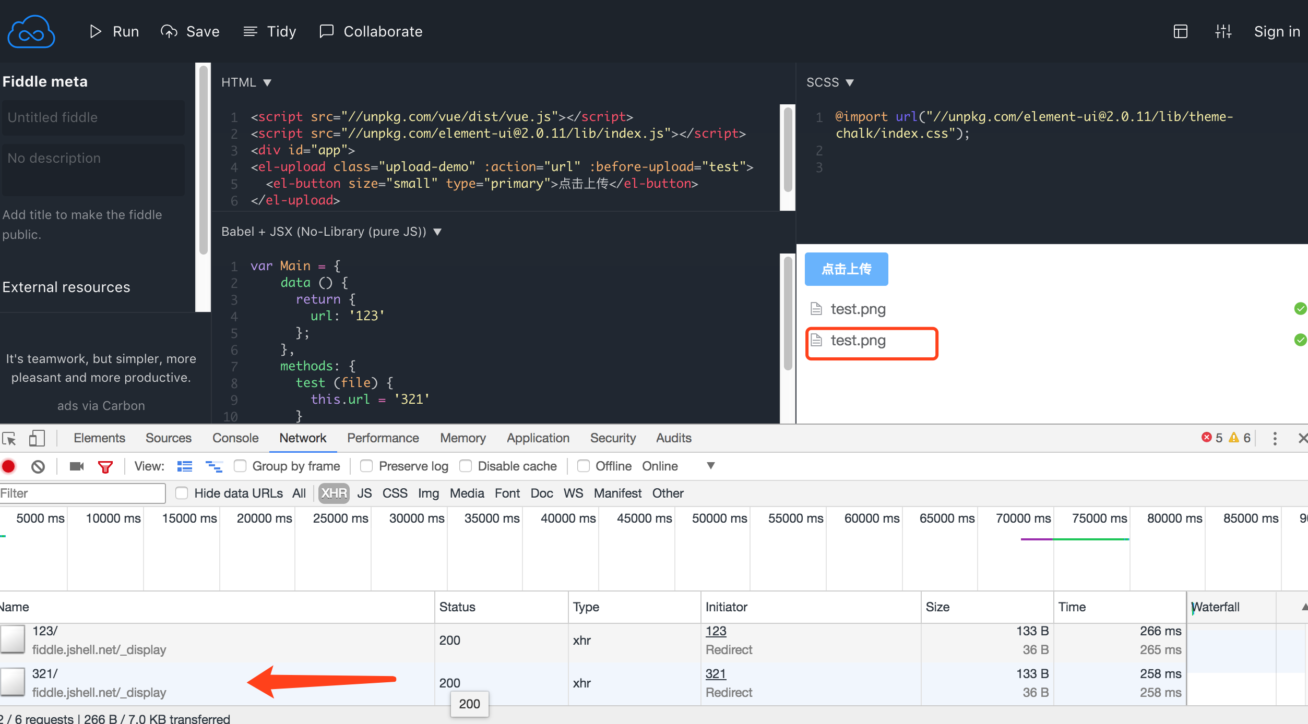
Task: Click the capture screenshots camera icon
Action: tap(77, 466)
